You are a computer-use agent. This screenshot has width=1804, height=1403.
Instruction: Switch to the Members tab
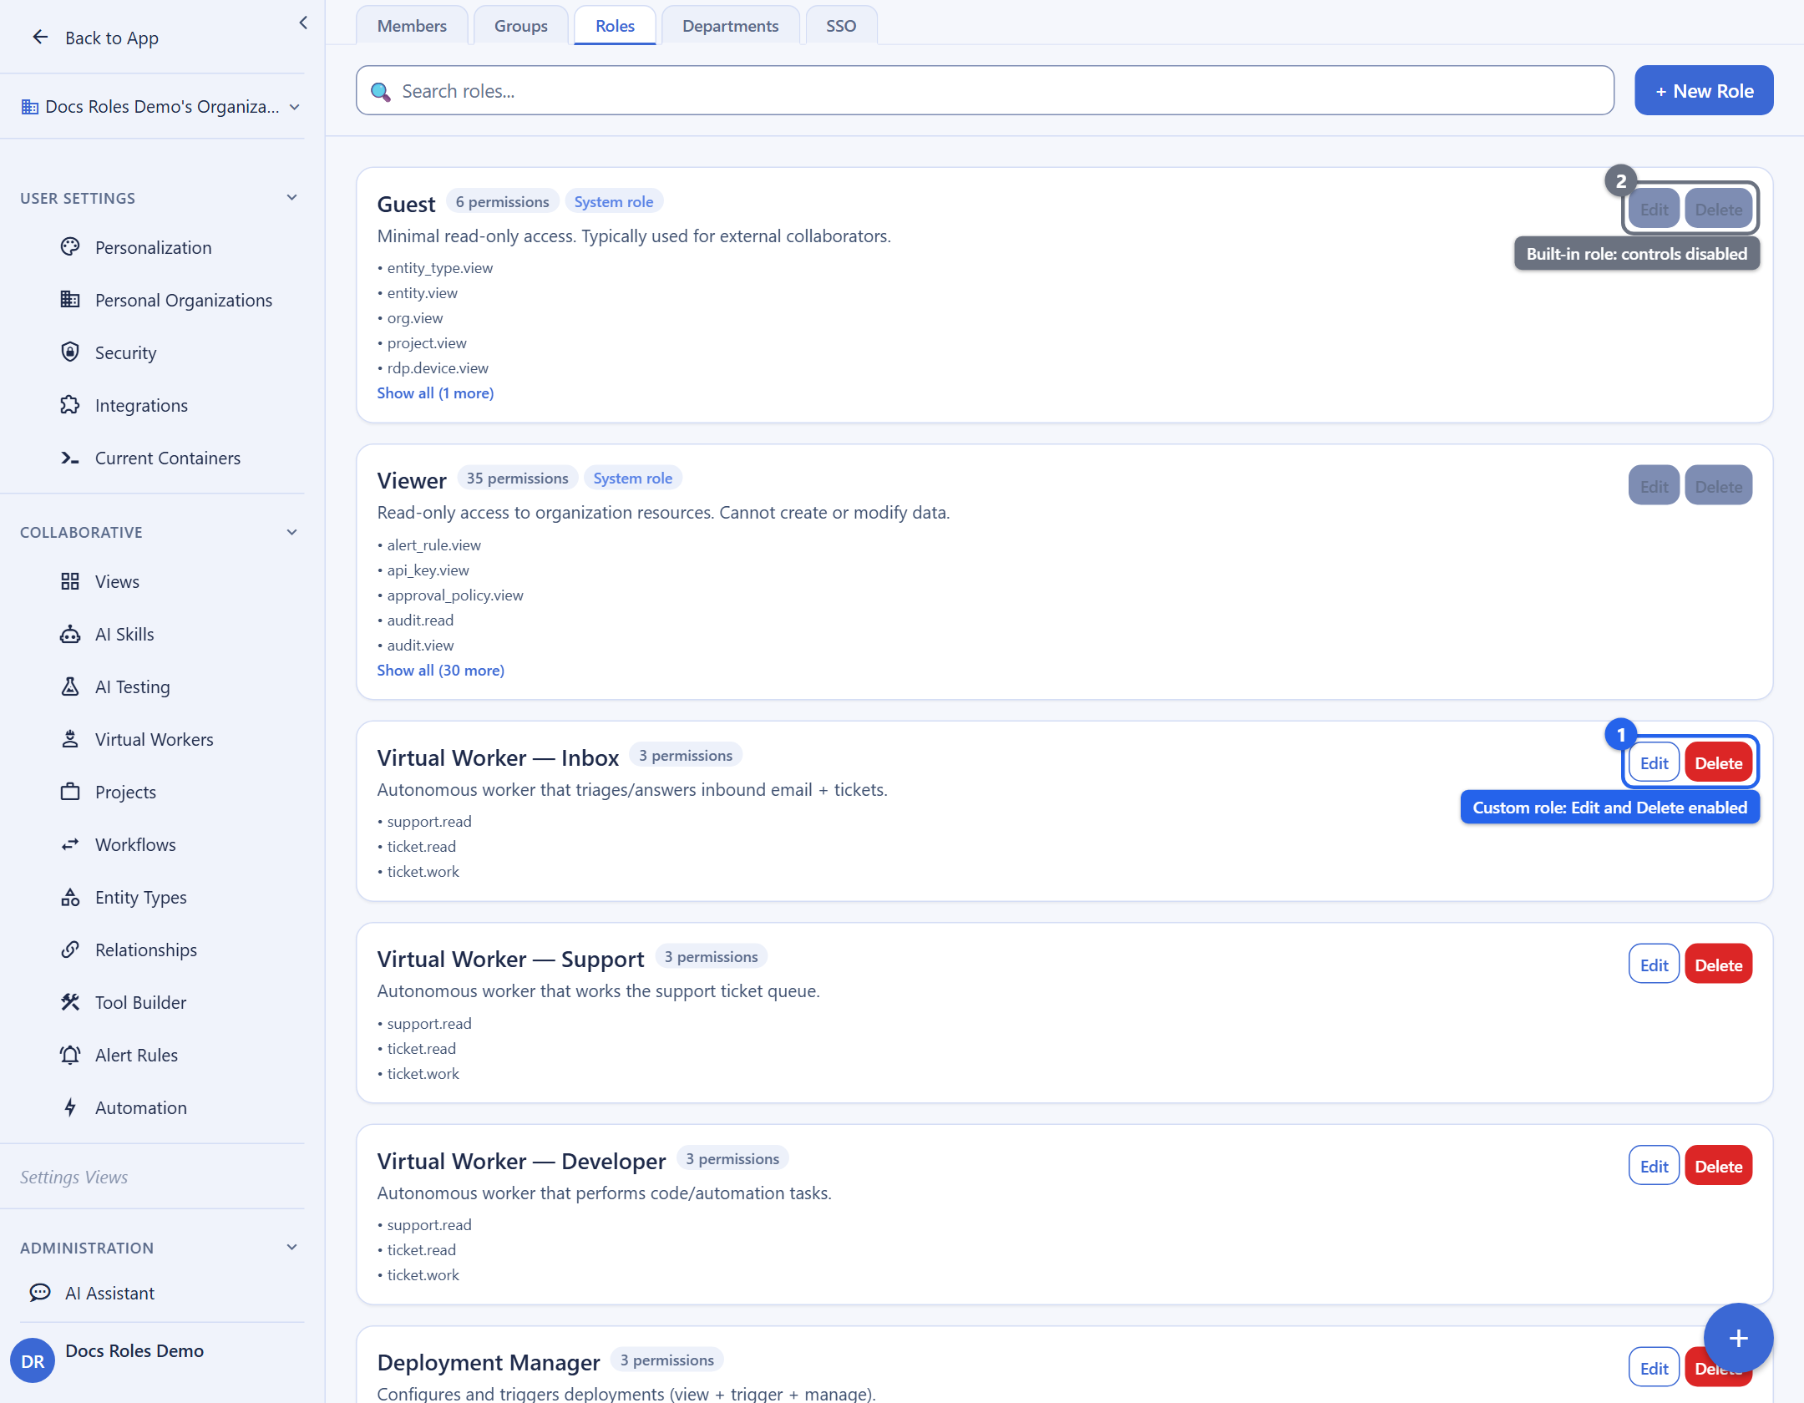[x=412, y=26]
